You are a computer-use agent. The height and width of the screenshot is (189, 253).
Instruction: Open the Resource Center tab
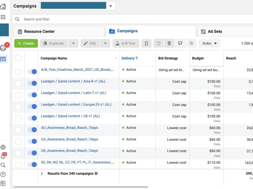point(59,31)
